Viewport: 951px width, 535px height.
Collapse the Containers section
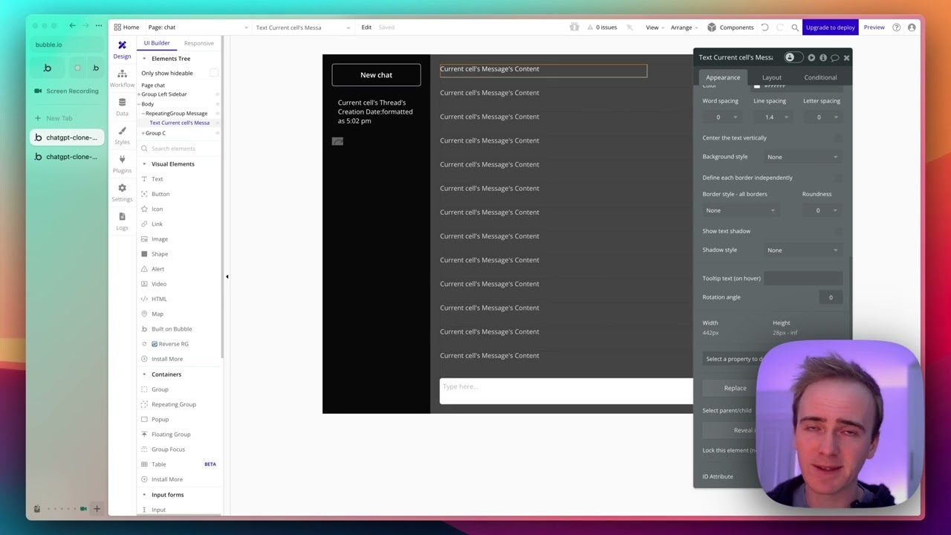click(144, 374)
